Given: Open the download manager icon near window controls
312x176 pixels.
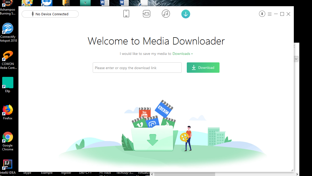Looking at the screenshot, I should point(262,14).
